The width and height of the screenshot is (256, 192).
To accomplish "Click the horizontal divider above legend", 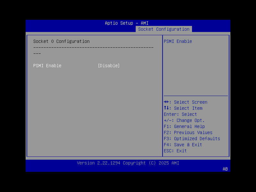I will tap(196, 96).
